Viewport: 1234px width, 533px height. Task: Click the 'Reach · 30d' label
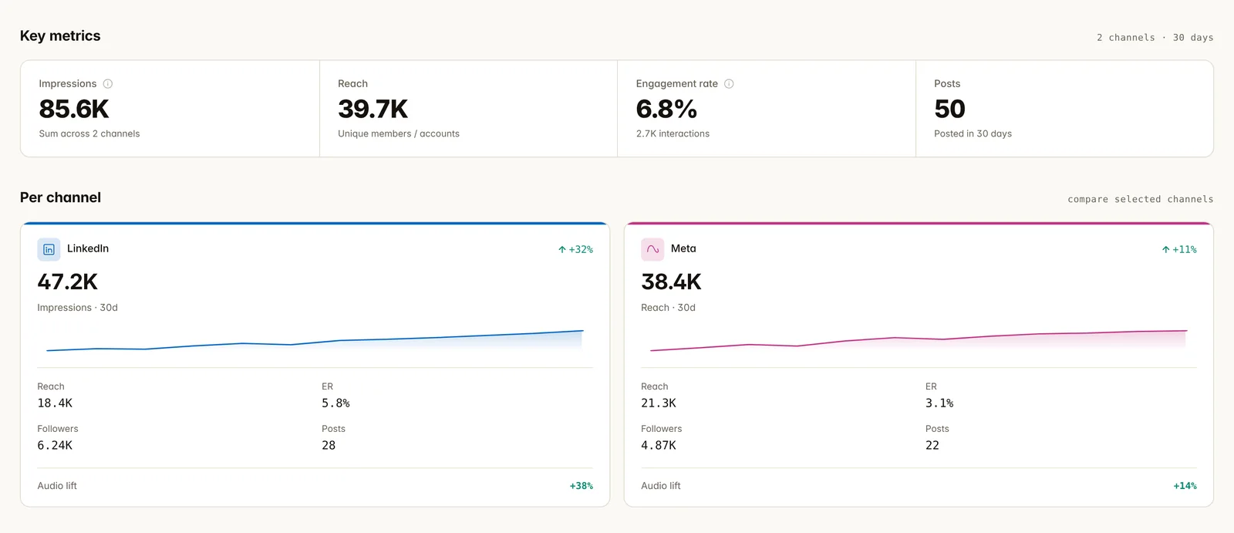tap(668, 308)
